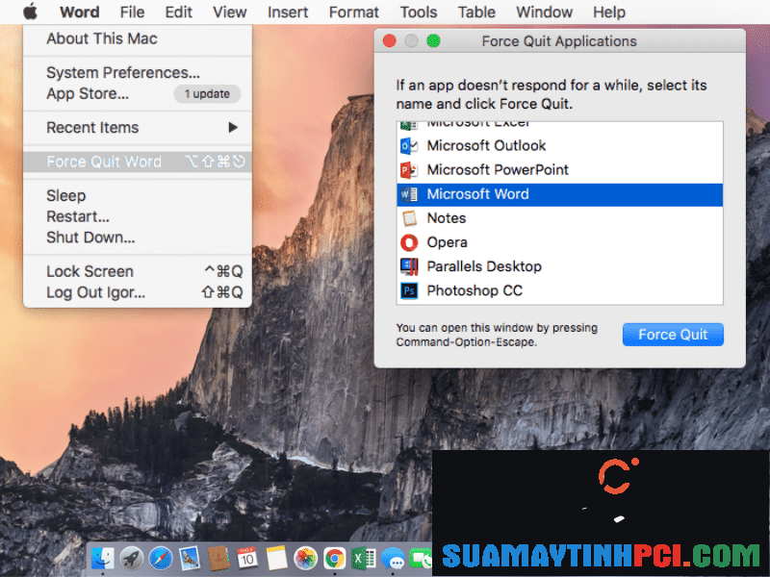Choose Log Out Igor
Image resolution: width=770 pixels, height=577 pixels.
[x=138, y=292]
